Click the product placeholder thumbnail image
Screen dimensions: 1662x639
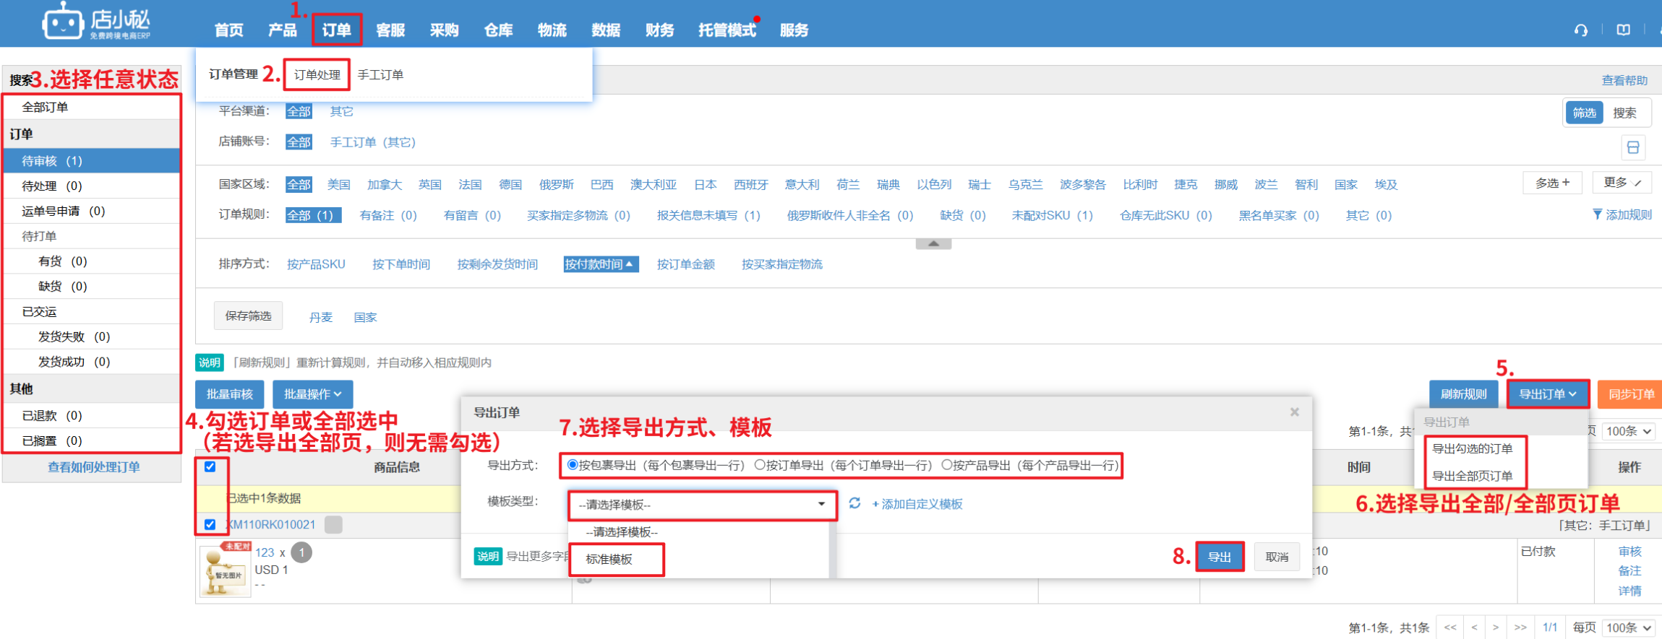[x=224, y=570]
